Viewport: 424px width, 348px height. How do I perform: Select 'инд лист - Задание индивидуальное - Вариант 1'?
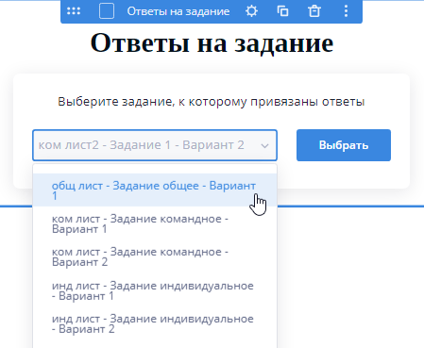155,290
